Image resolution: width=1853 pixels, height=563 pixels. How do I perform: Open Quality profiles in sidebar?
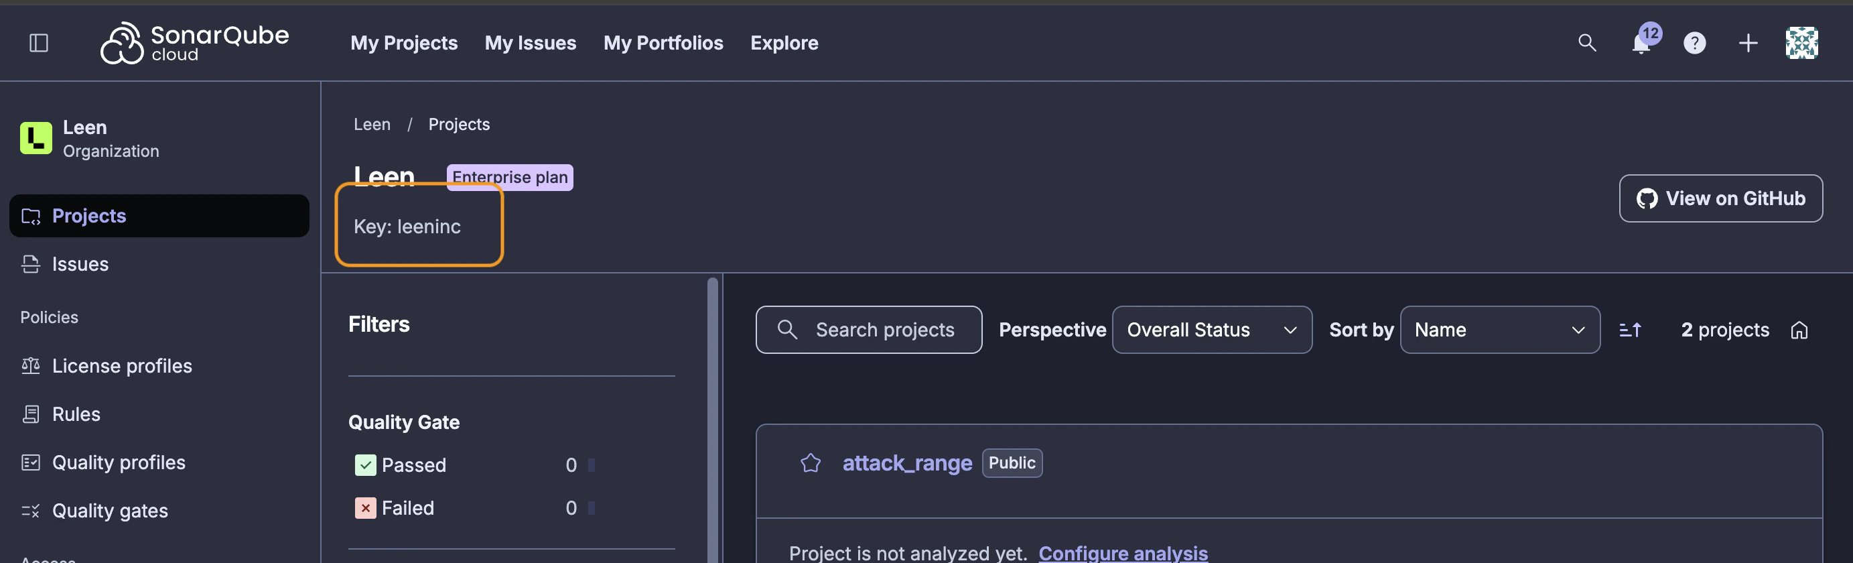[x=159, y=462]
